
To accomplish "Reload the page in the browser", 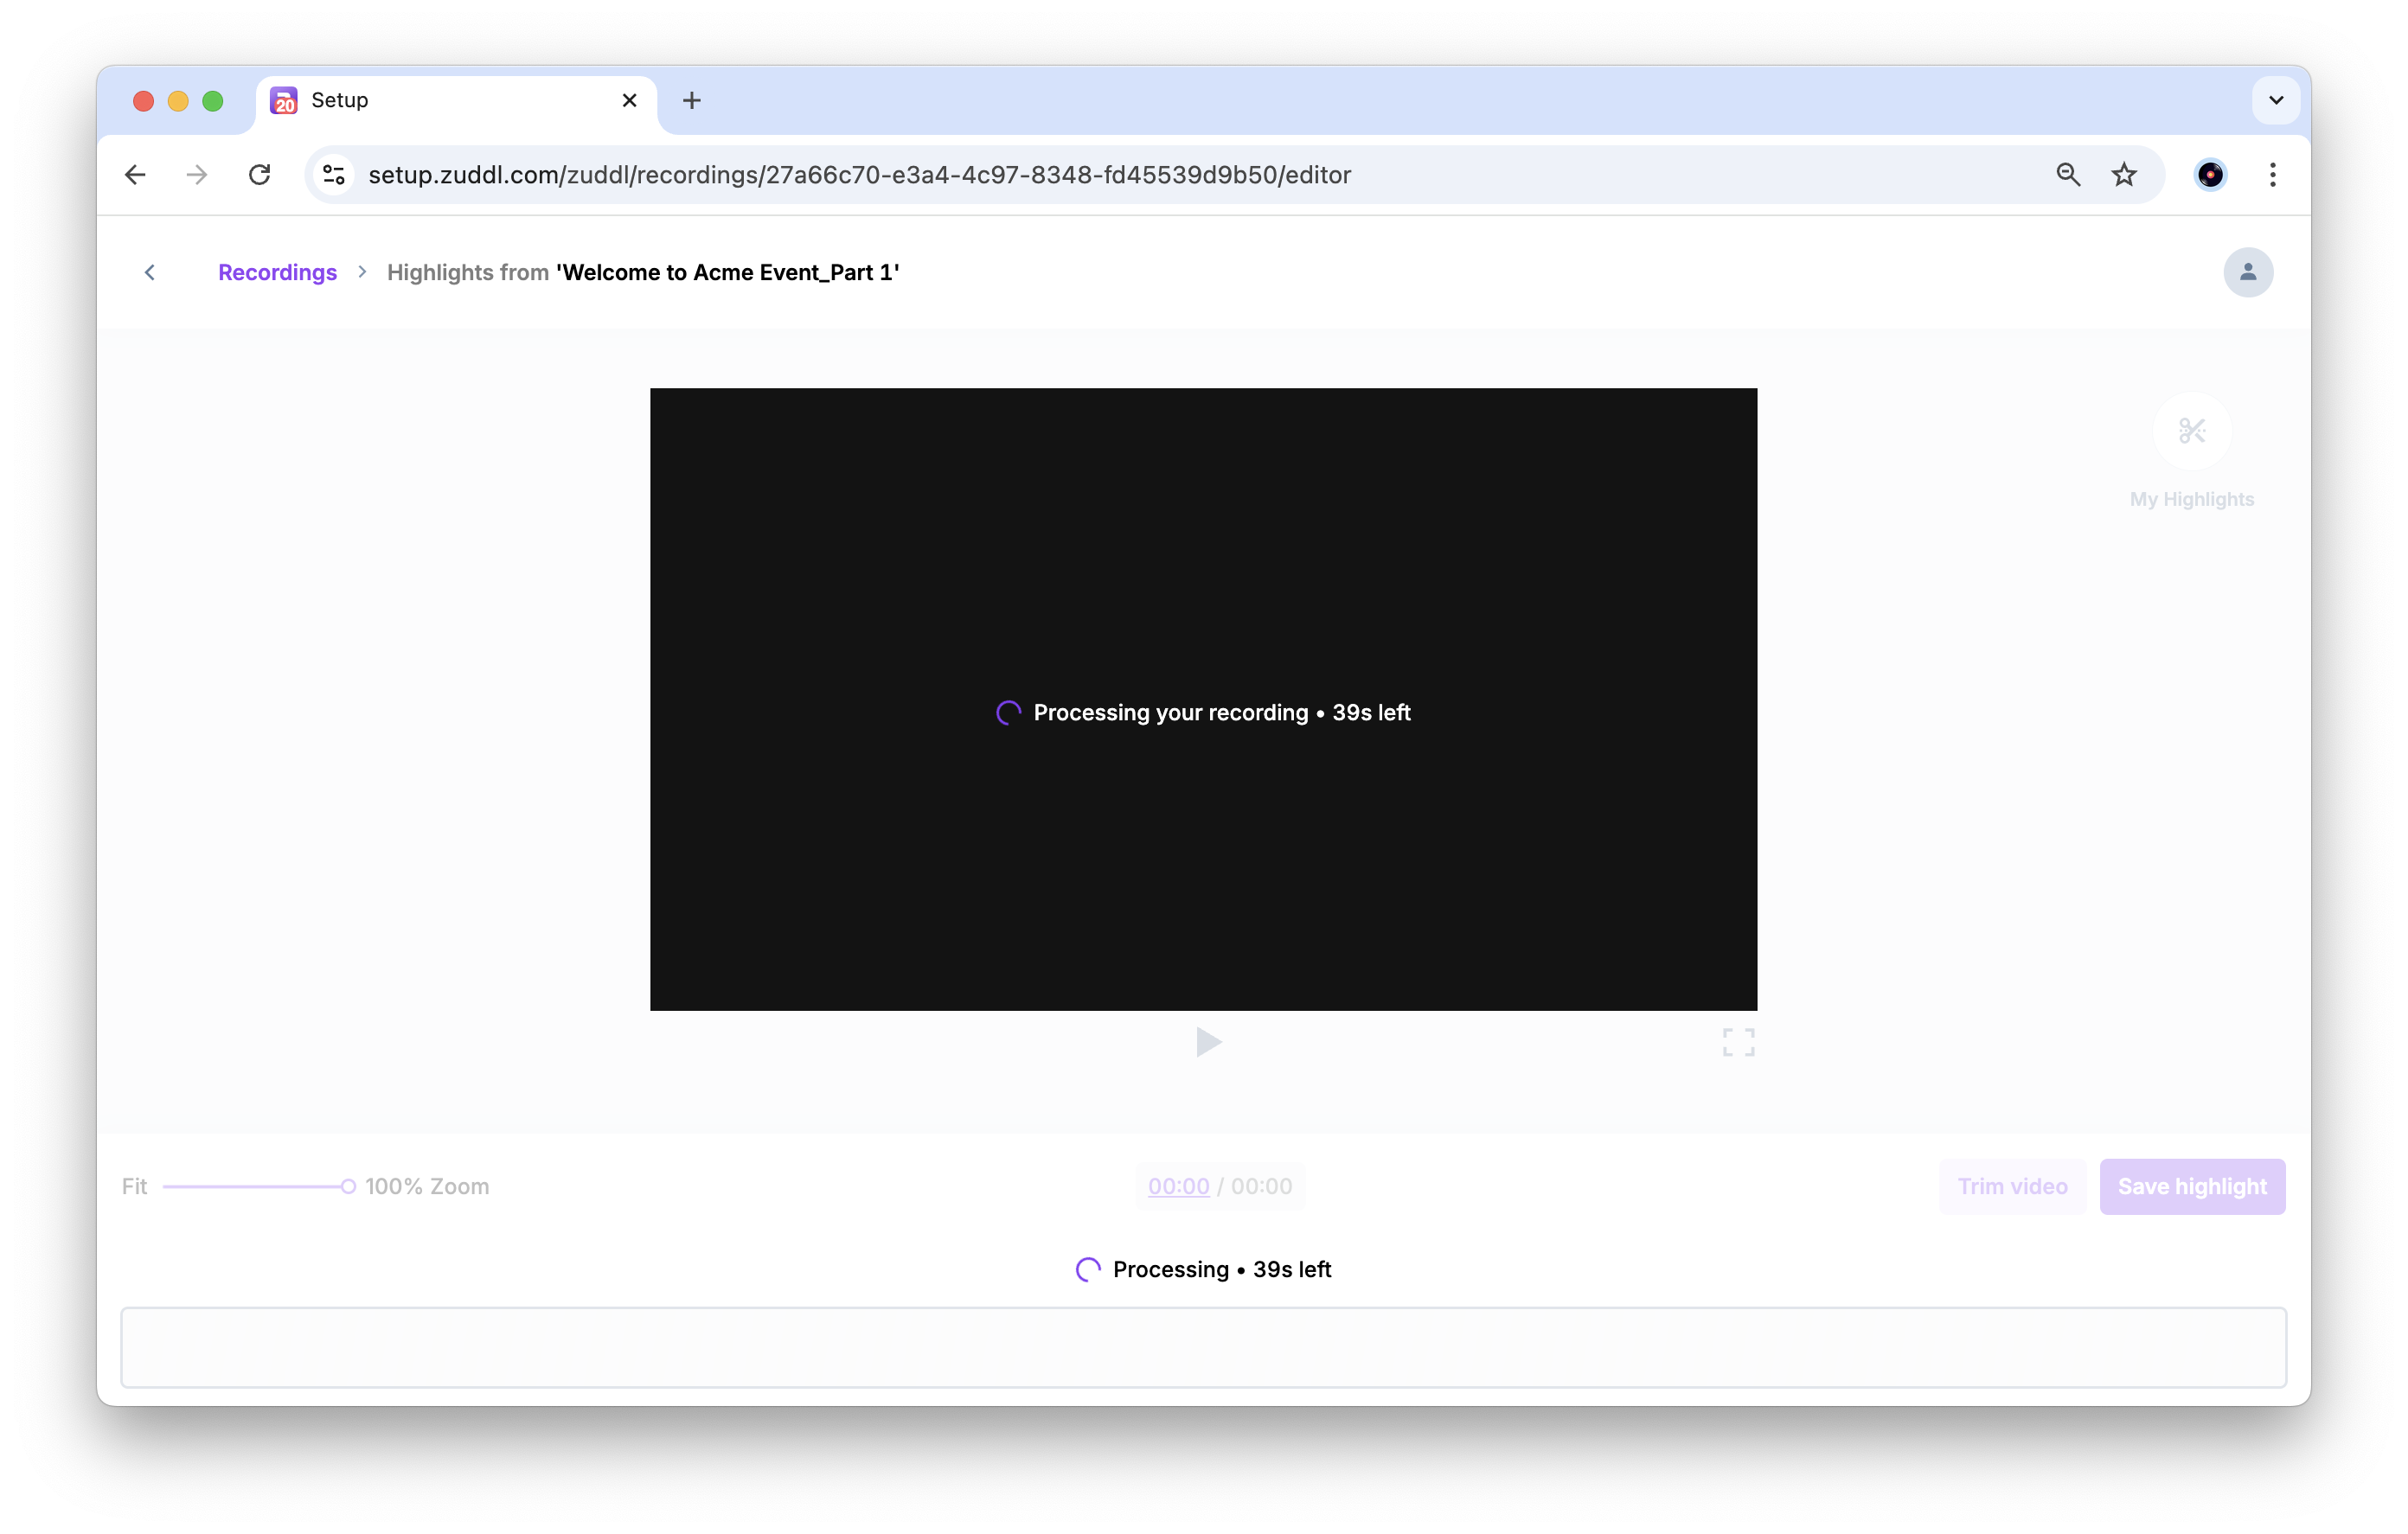I will coord(260,175).
